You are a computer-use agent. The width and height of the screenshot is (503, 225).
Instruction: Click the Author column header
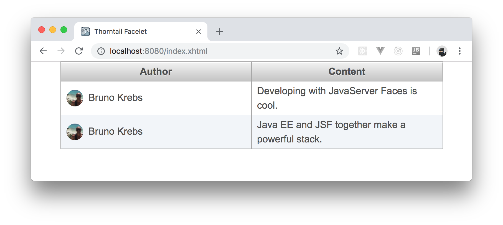click(x=156, y=71)
